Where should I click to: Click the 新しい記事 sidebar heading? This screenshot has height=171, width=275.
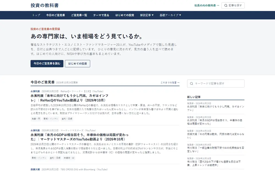[194, 97]
